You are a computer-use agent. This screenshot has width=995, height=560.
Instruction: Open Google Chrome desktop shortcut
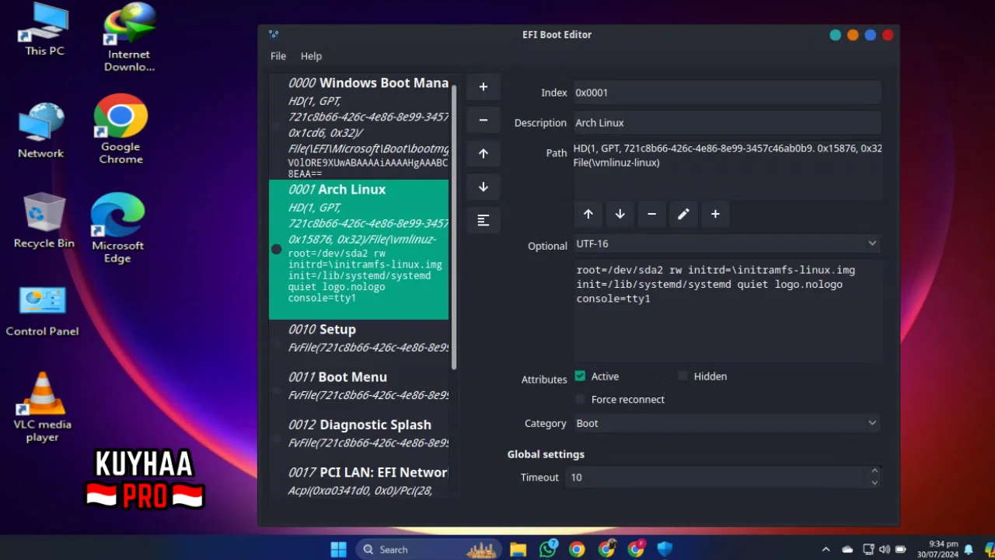(x=120, y=129)
